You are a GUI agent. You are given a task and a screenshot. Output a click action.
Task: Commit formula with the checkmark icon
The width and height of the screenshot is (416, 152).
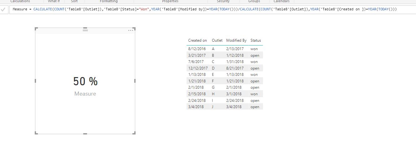coord(3,10)
